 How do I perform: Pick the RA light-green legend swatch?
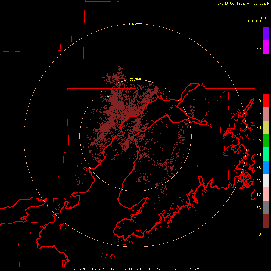[x=266, y=154]
